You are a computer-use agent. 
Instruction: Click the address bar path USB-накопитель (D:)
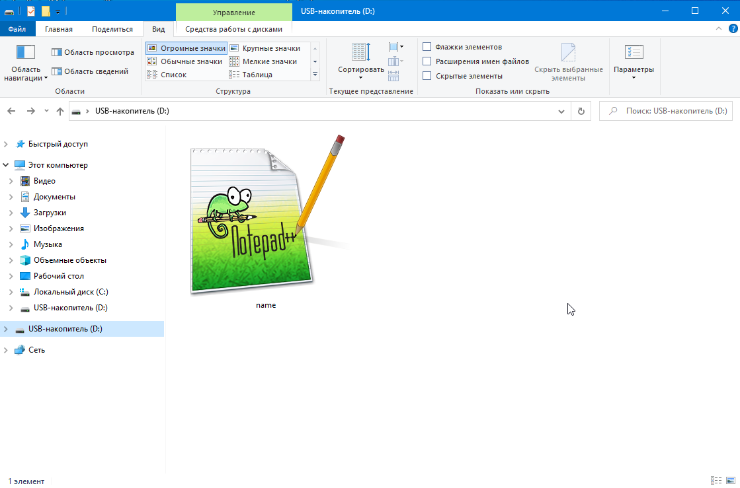point(132,111)
